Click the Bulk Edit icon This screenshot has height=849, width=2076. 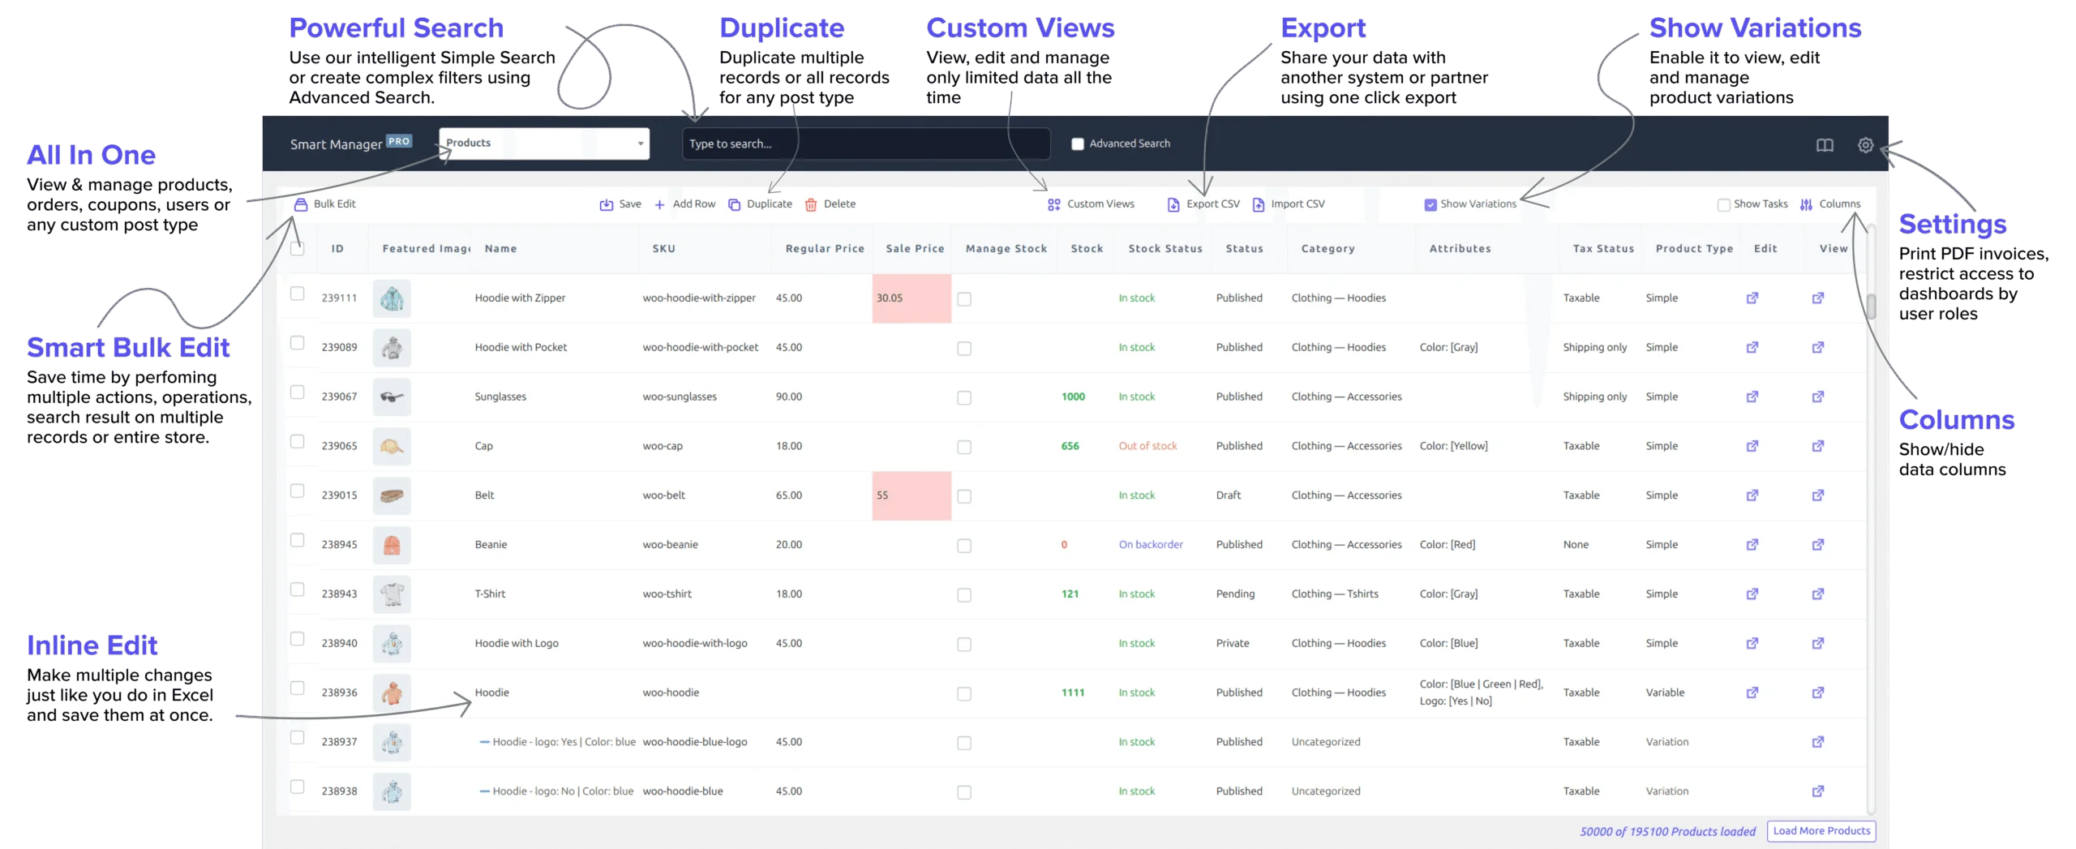pyautogui.click(x=301, y=204)
